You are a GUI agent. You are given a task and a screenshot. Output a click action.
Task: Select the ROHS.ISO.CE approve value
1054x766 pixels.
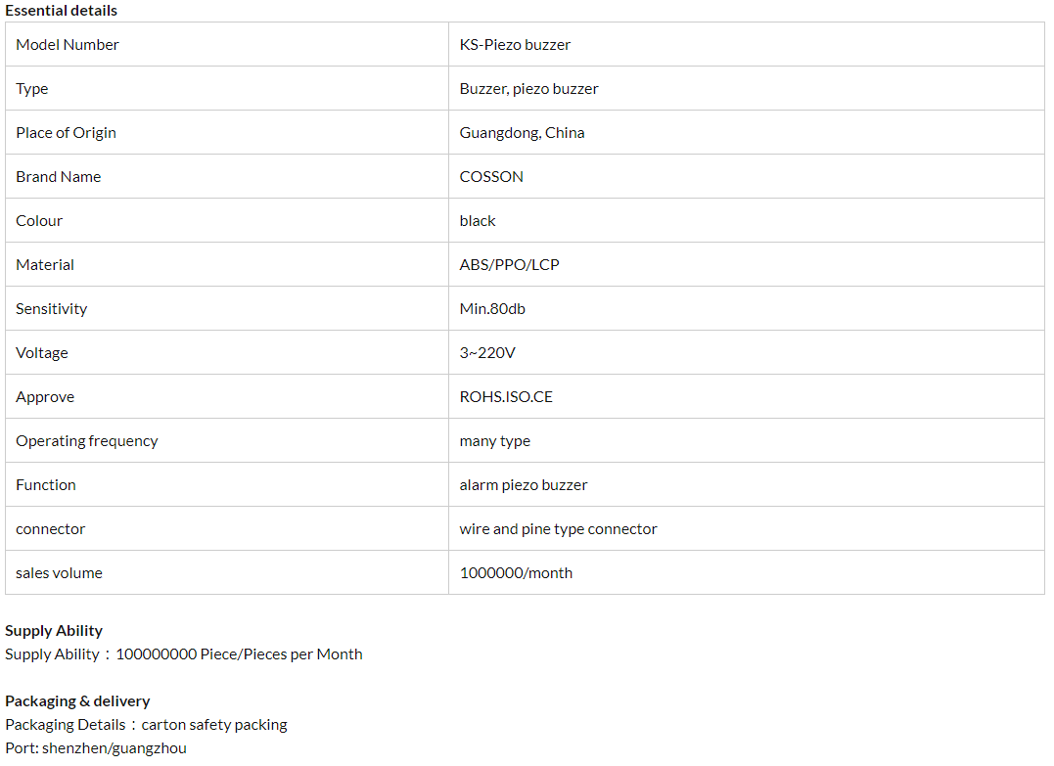pos(506,397)
